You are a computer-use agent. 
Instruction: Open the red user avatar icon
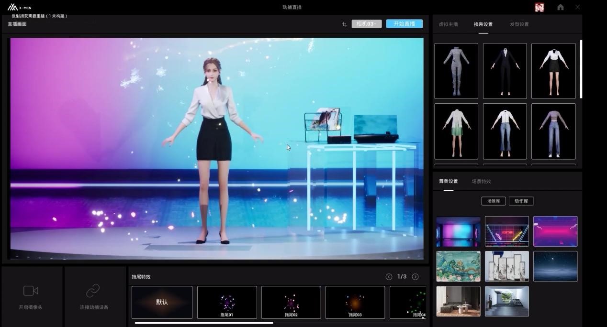point(540,7)
